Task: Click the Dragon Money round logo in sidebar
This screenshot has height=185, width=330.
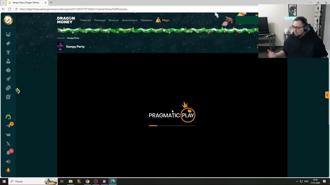Action: (x=8, y=20)
